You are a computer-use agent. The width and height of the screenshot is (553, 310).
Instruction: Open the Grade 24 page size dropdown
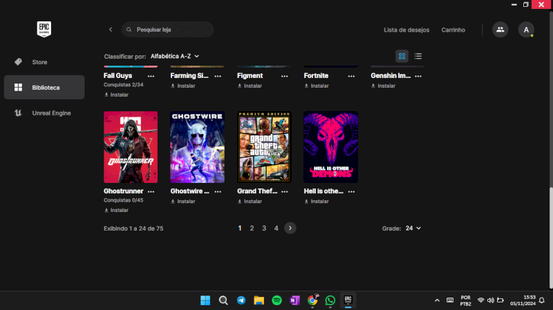[413, 228]
